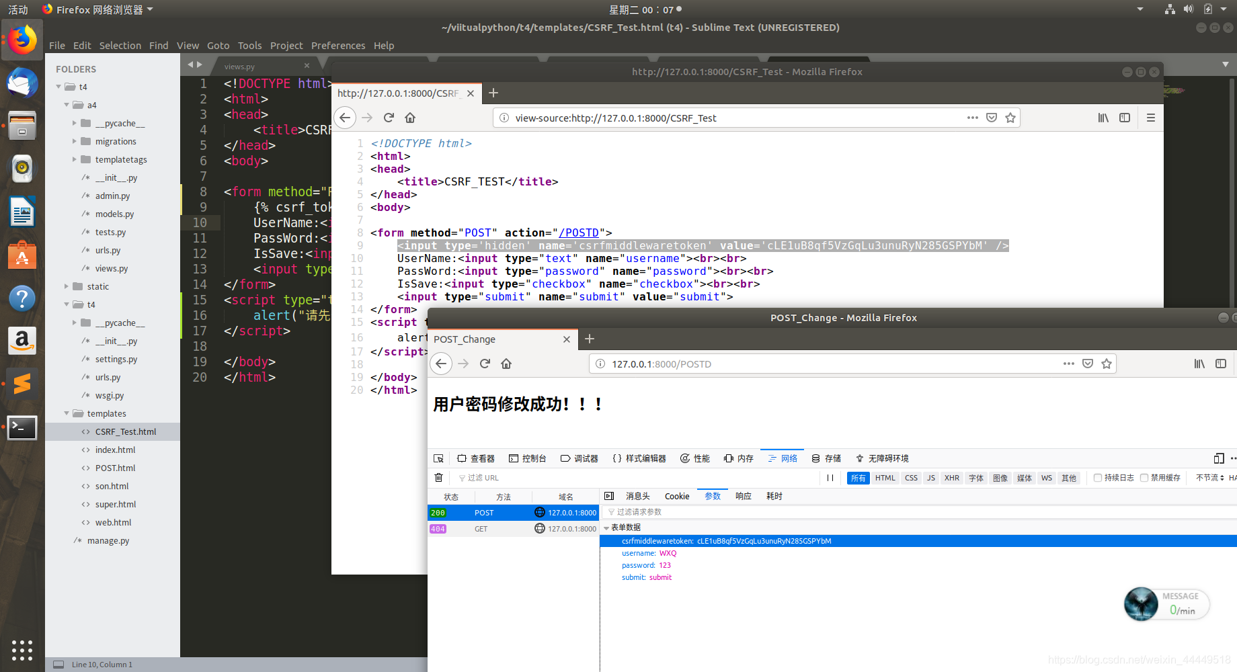Select the 404 GET request row
The height and width of the screenshot is (672, 1237).
click(513, 528)
